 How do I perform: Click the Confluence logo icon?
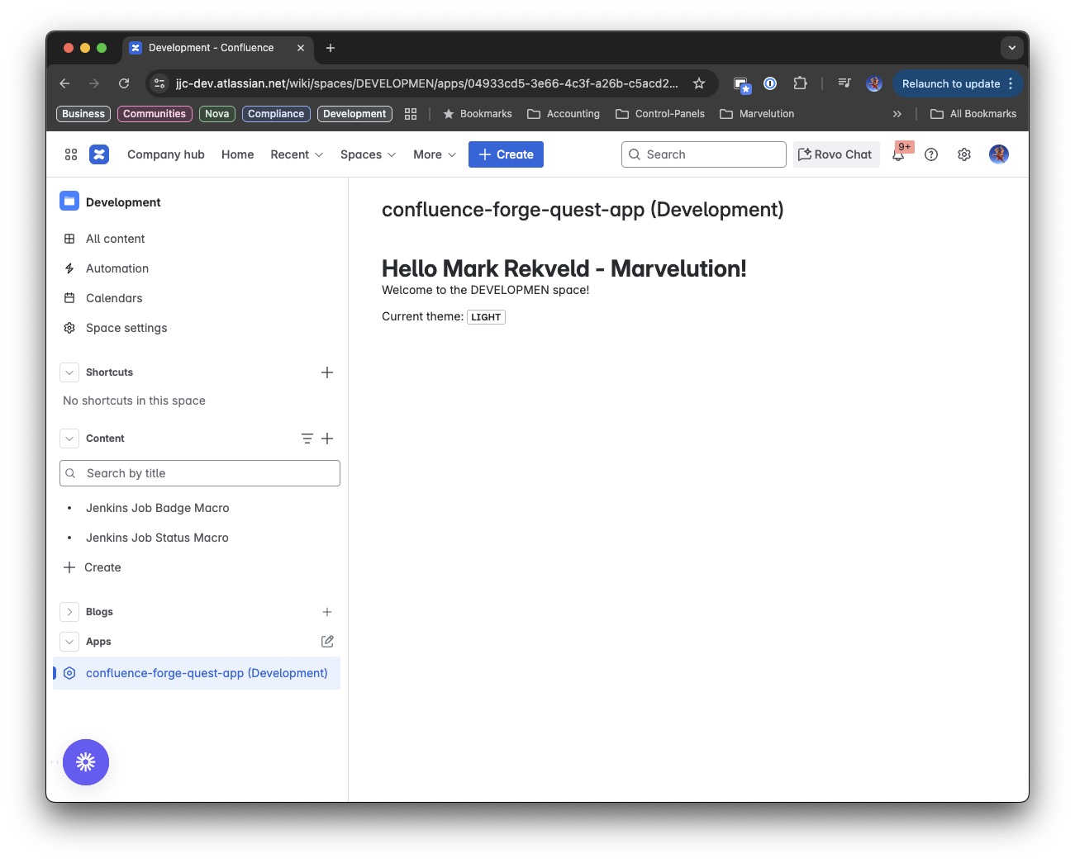click(x=99, y=154)
